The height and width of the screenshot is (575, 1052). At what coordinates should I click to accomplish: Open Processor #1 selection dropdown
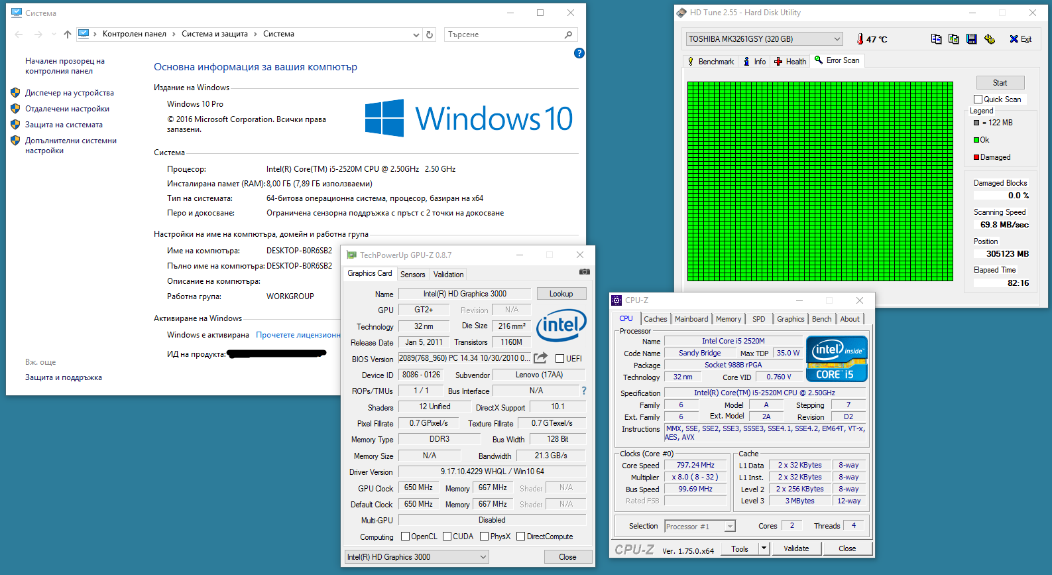tap(700, 527)
